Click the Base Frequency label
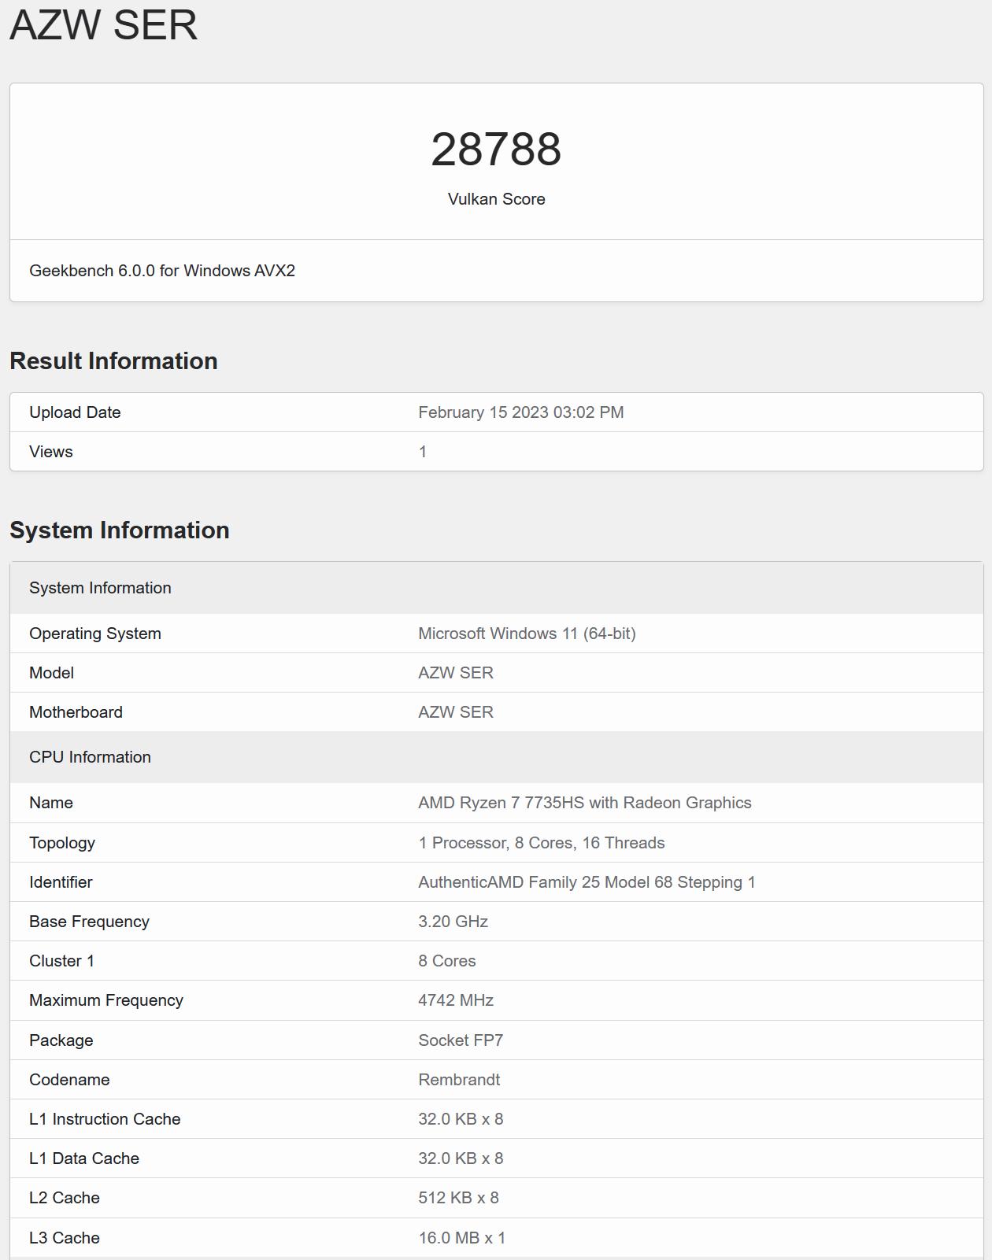Screen dimensions: 992x1260 tap(89, 922)
